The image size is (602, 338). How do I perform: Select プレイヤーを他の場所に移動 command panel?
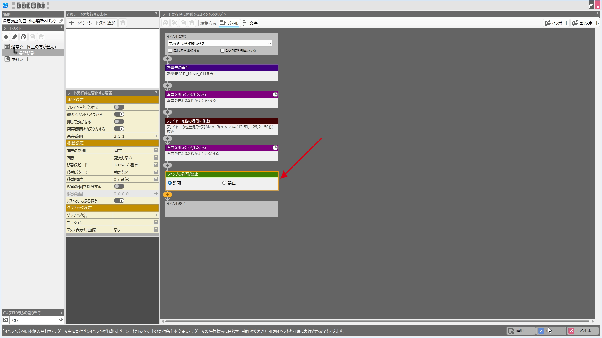tap(222, 126)
